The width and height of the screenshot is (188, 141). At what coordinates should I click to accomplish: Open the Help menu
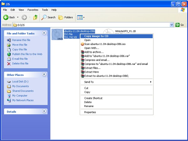(x=54, y=10)
